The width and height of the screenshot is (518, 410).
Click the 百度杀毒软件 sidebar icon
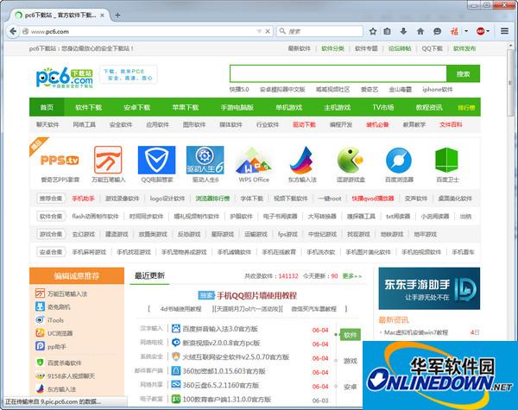point(40,363)
